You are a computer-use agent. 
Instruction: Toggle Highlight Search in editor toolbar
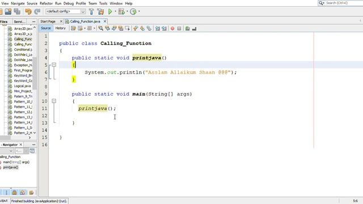point(121,28)
